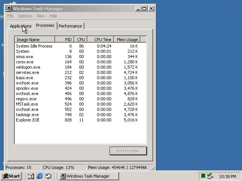The height and width of the screenshot is (181, 242).
Task: Click the network connection tray icon
Action: (x=210, y=176)
